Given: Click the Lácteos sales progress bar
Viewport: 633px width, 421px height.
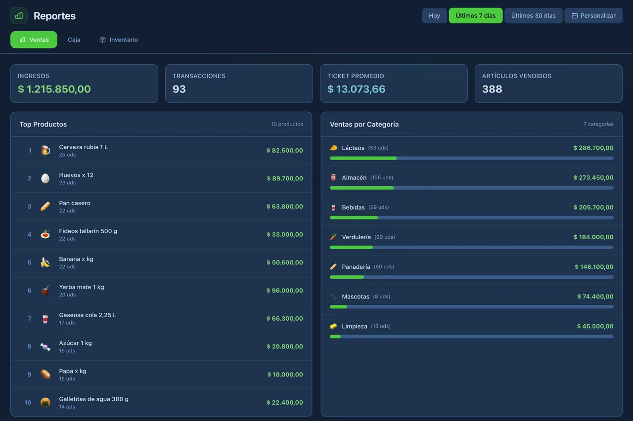Looking at the screenshot, I should click(472, 158).
